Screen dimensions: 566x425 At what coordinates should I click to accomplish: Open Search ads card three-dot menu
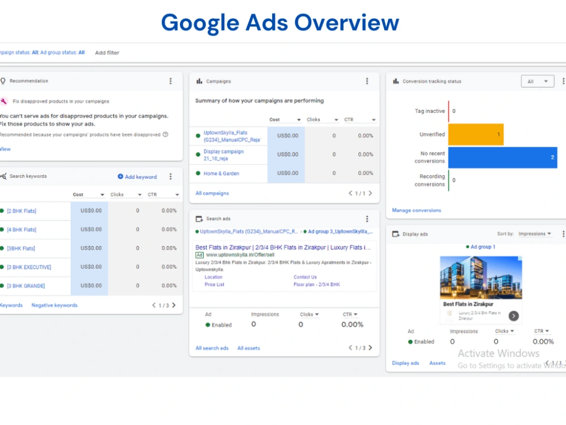(367, 219)
